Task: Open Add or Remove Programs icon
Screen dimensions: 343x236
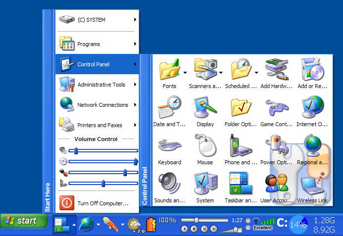Action: point(312,69)
